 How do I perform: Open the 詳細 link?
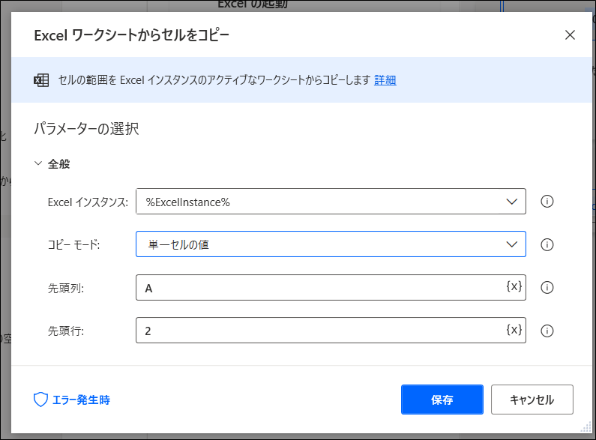tap(385, 80)
